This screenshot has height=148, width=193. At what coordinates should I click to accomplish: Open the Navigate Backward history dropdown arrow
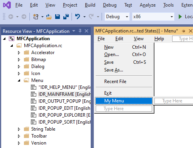tap(17, 17)
